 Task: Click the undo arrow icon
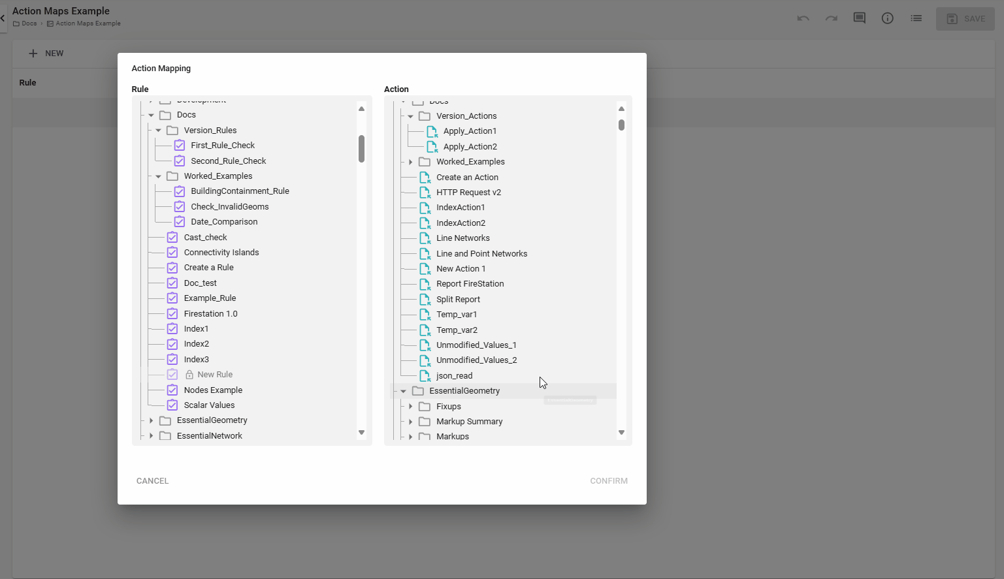[803, 18]
